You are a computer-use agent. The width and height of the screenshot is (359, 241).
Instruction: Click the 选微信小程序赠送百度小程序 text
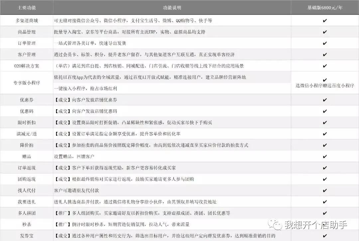(x=325, y=86)
